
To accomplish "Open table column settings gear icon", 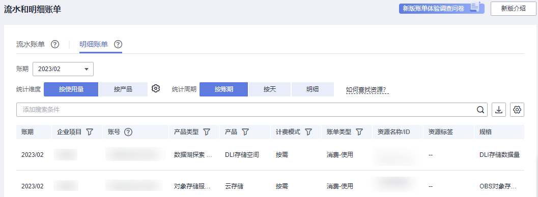I will (517, 110).
